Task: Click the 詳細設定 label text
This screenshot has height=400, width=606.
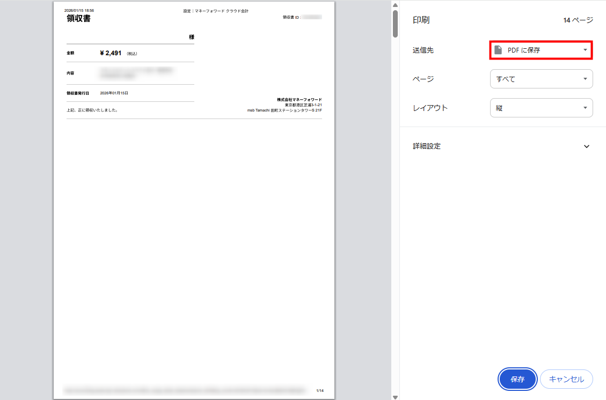Action: (427, 146)
